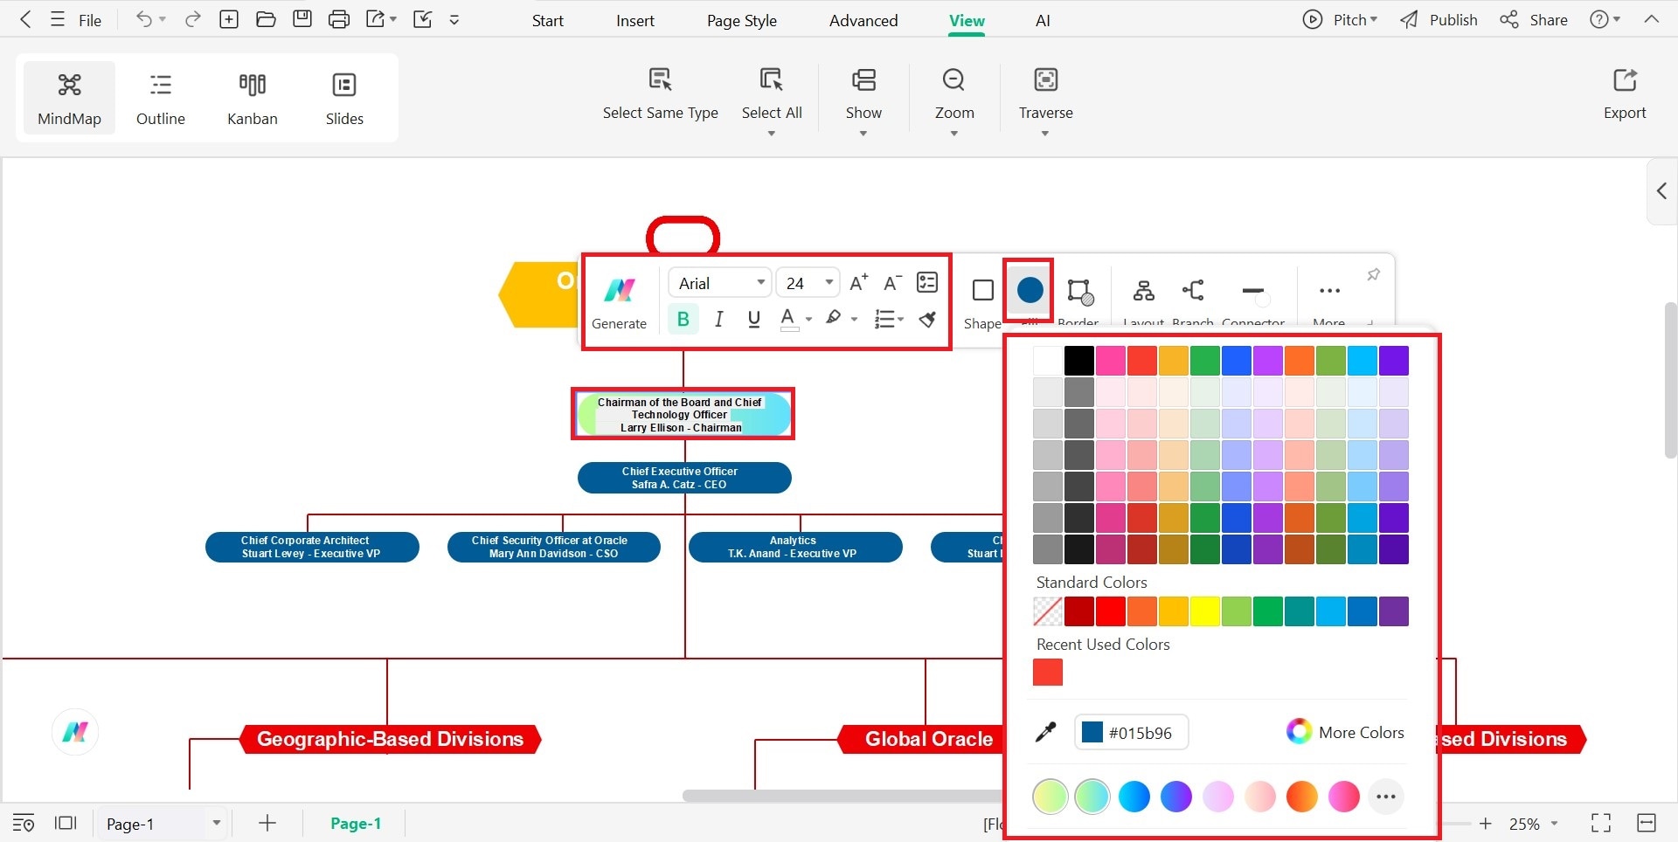Collapse the ribbon with the up chevron
The image size is (1678, 842).
point(1651,19)
